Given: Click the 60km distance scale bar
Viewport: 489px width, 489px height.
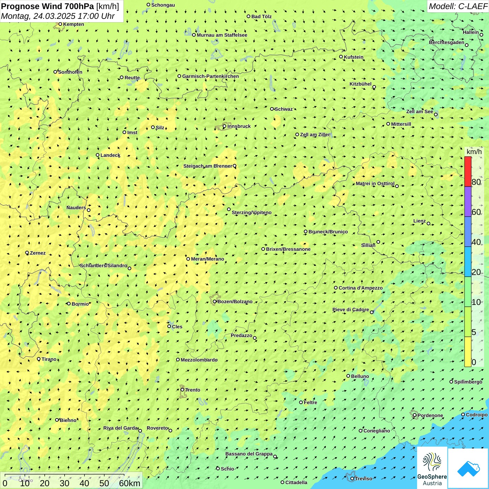Looking at the screenshot, I should [72, 480].
